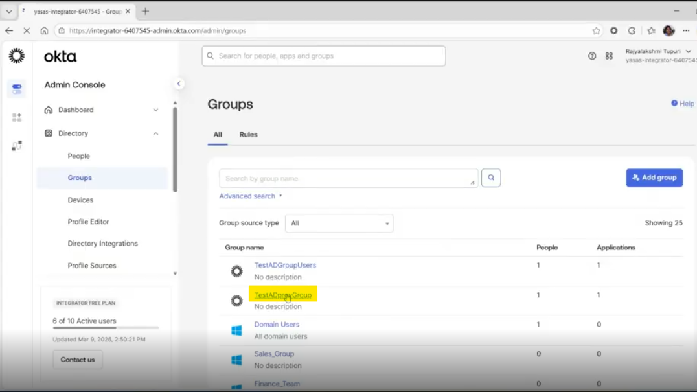Open the TestADprovGroup group link
The width and height of the screenshot is (697, 392).
click(x=282, y=295)
